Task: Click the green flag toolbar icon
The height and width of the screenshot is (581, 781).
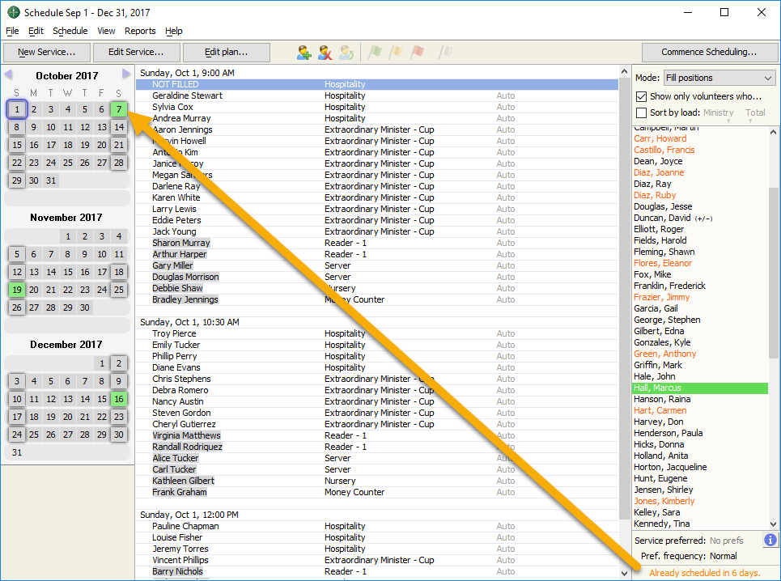Action: pyautogui.click(x=375, y=53)
